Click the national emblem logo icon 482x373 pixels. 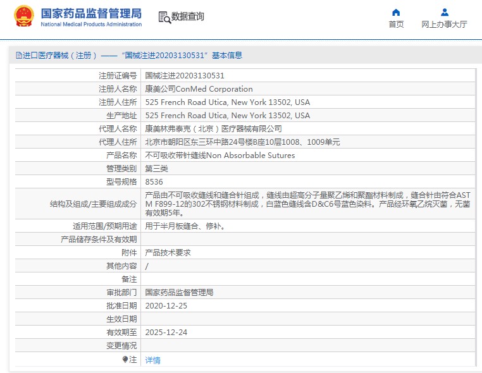pyautogui.click(x=23, y=16)
